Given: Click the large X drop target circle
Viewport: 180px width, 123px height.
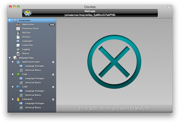Looking at the screenshot, I should pos(114,62).
